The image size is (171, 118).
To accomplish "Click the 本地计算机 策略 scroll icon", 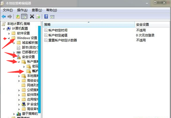I will 4,24.
